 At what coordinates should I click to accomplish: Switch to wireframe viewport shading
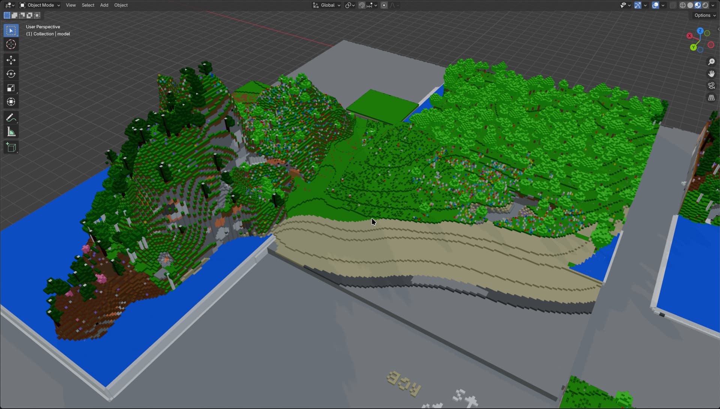[x=682, y=5]
